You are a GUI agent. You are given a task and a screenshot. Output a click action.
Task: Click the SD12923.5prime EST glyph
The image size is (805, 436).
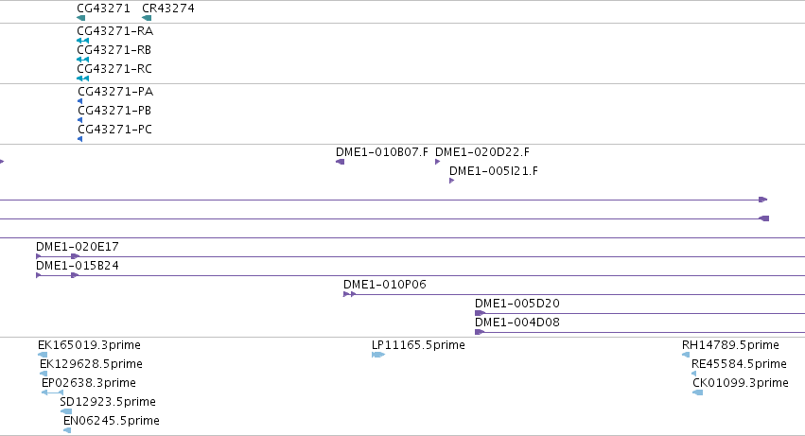coord(66,411)
